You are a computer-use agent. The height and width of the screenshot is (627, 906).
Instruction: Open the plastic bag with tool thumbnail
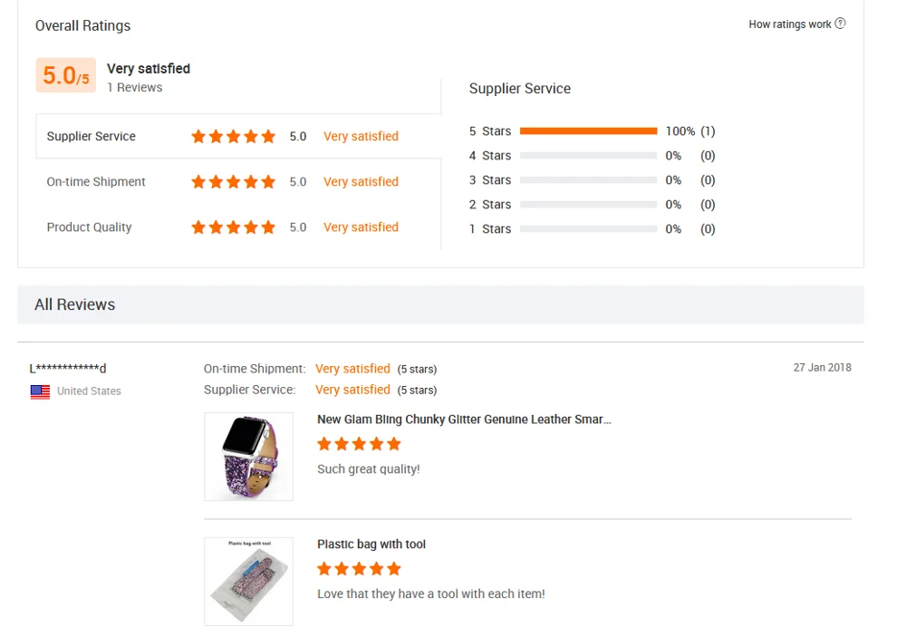tap(248, 581)
